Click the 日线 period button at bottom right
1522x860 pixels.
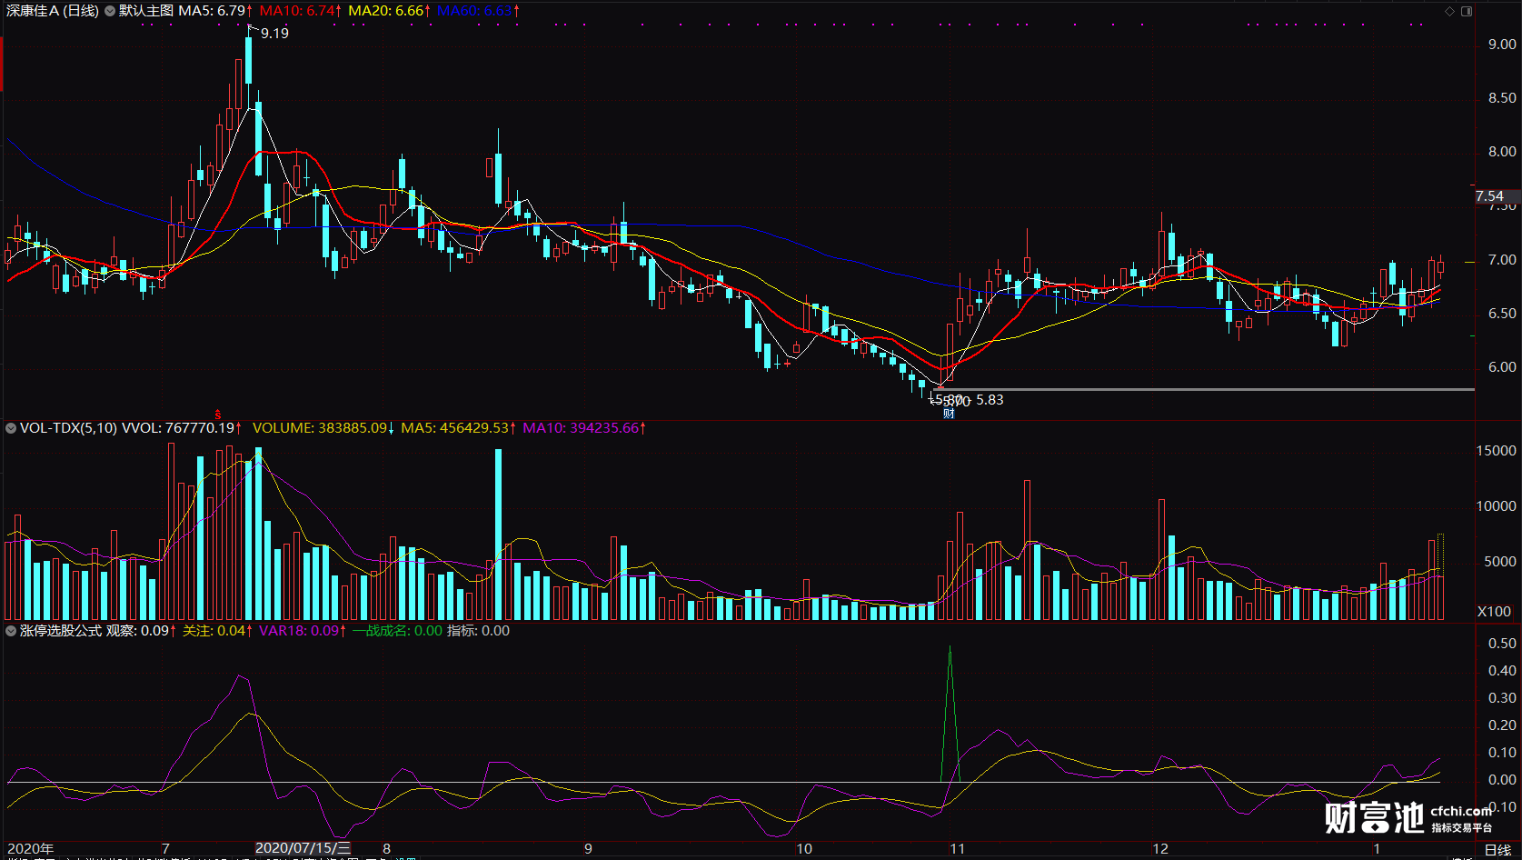[1497, 850]
